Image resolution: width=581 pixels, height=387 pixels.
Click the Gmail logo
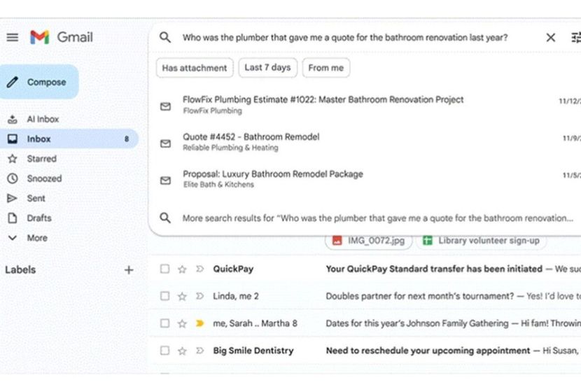tap(61, 37)
